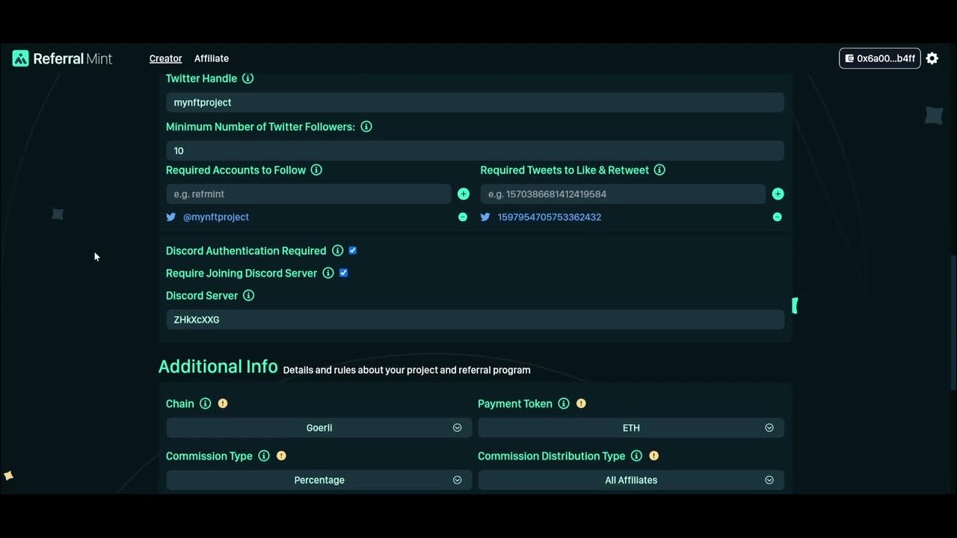Click the minimum followers input field

click(x=475, y=151)
